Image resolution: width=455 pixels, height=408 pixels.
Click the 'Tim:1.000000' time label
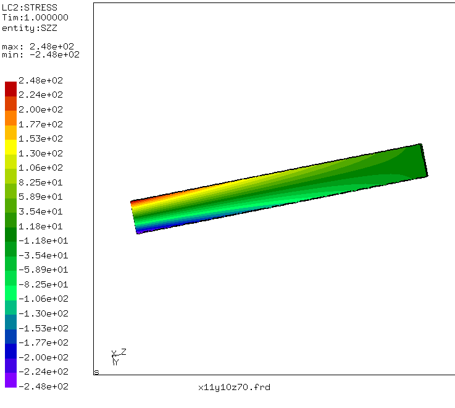click(35, 17)
